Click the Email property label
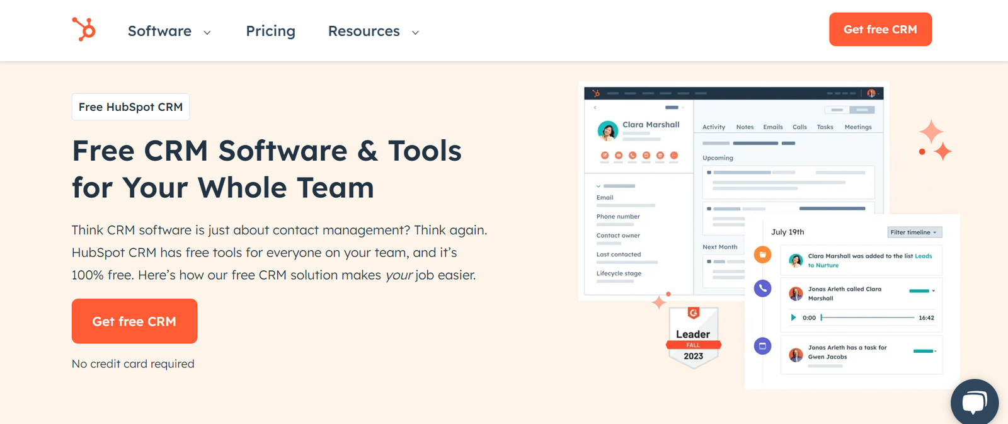Viewport: 1008px width, 424px height. [x=605, y=198]
